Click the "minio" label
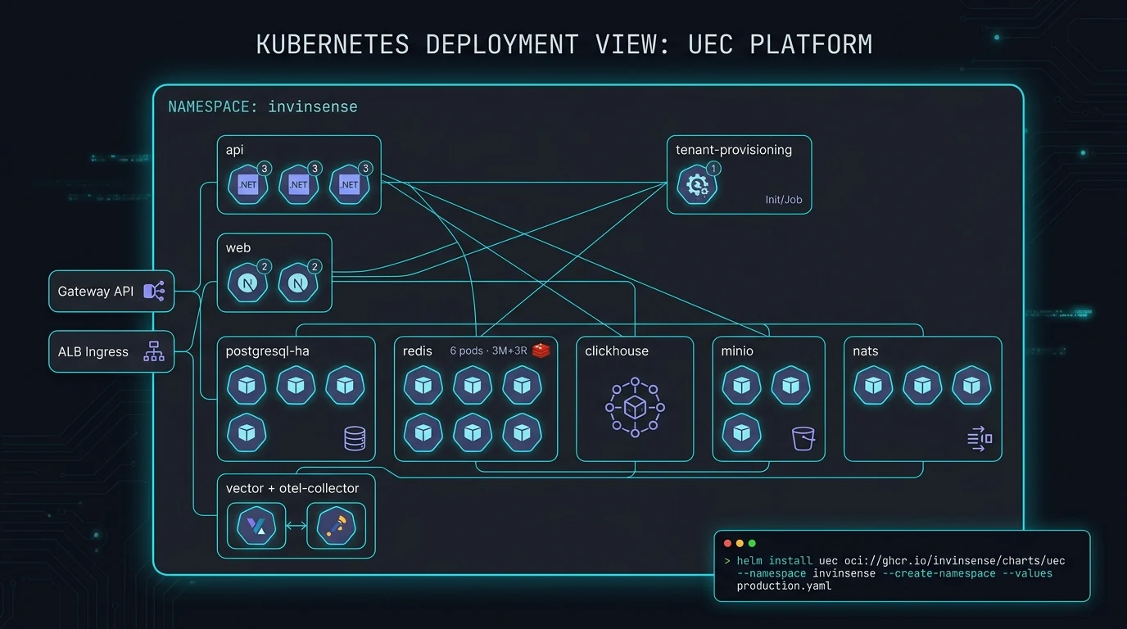This screenshot has height=629, width=1127. coord(738,351)
